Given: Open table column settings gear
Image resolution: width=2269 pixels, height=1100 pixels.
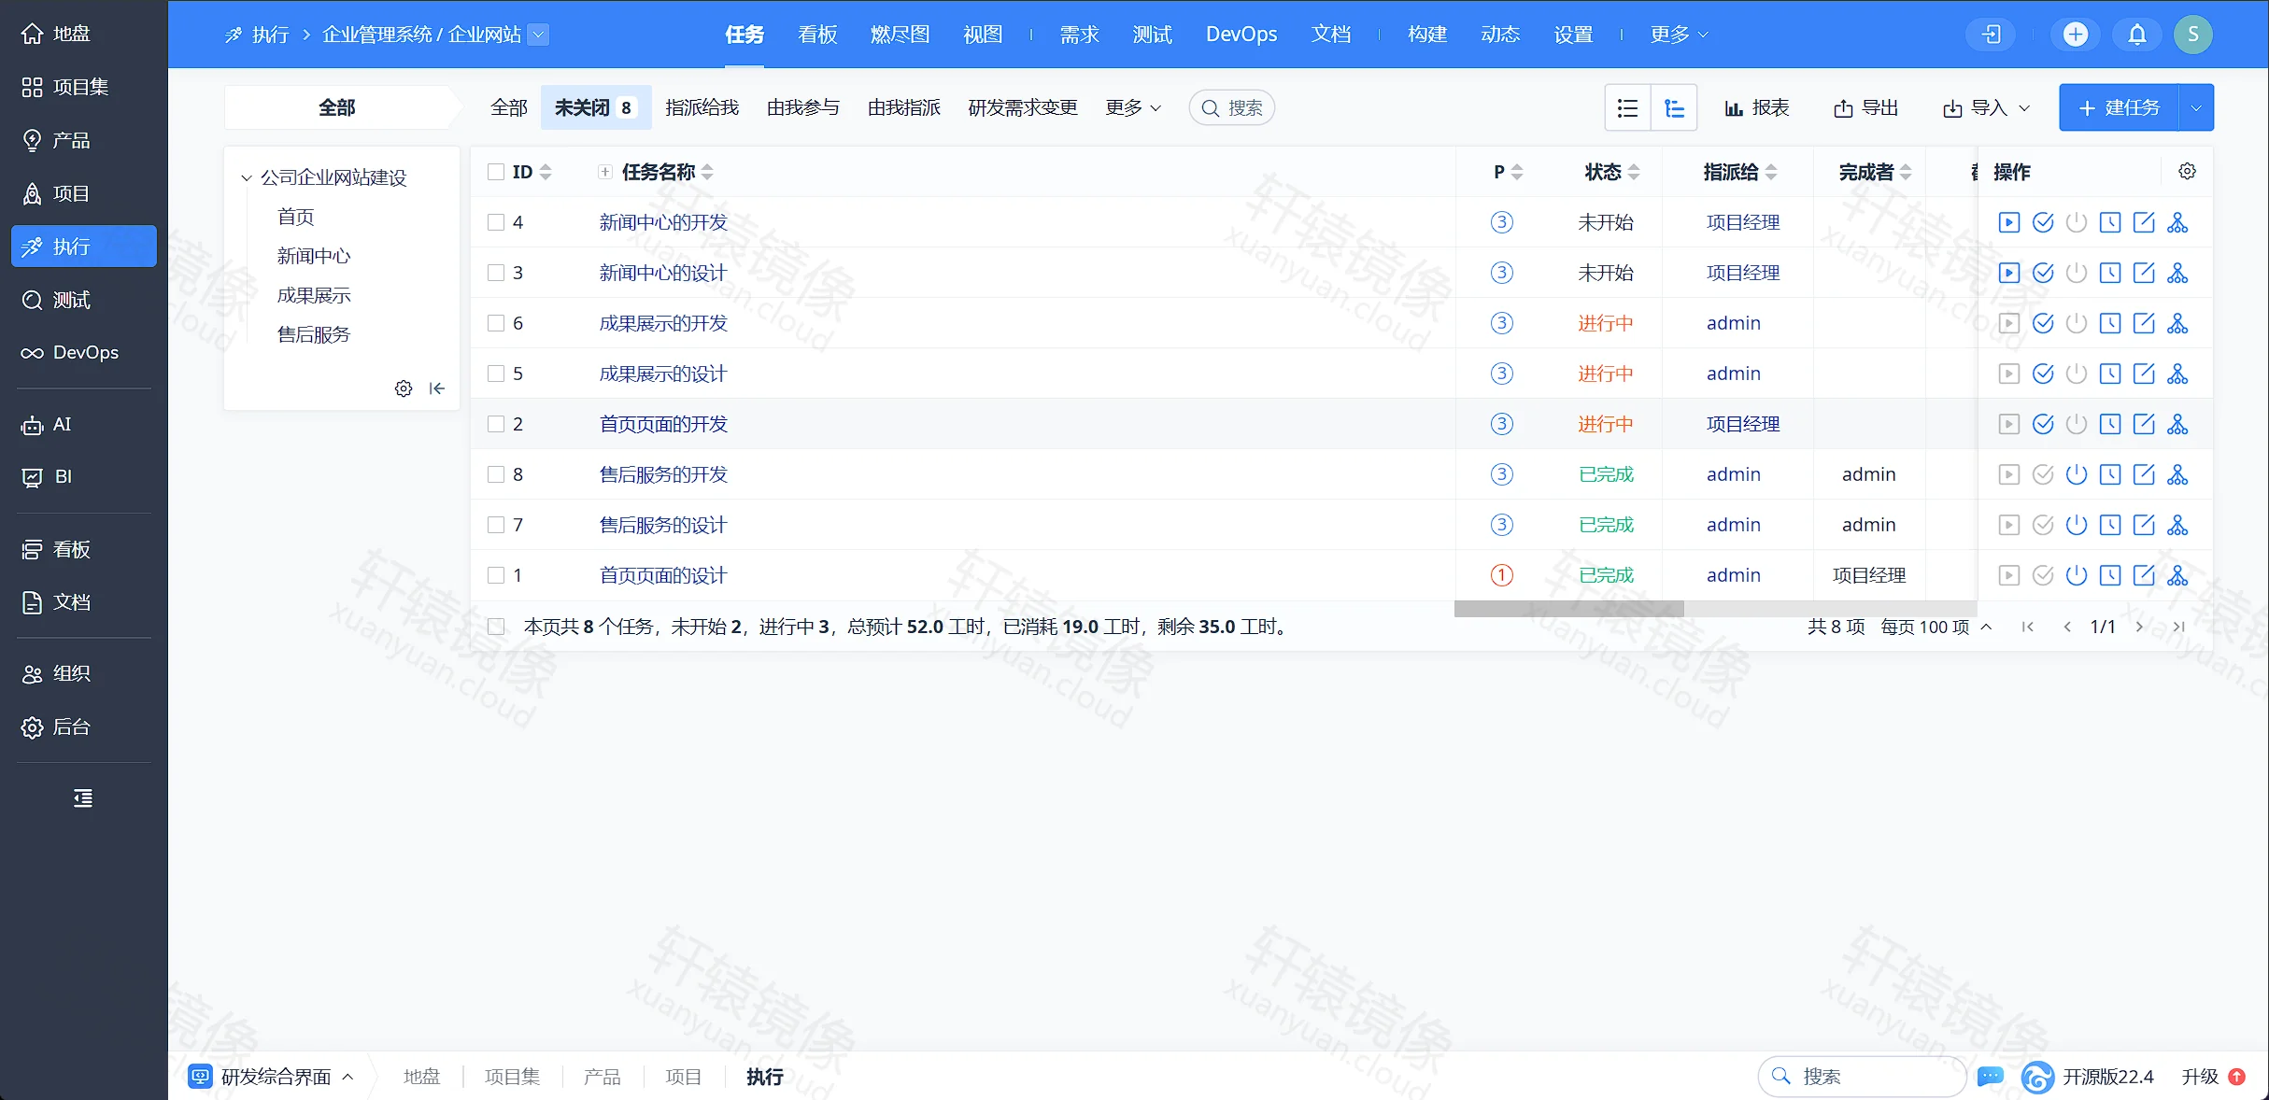Looking at the screenshot, I should point(2187,171).
